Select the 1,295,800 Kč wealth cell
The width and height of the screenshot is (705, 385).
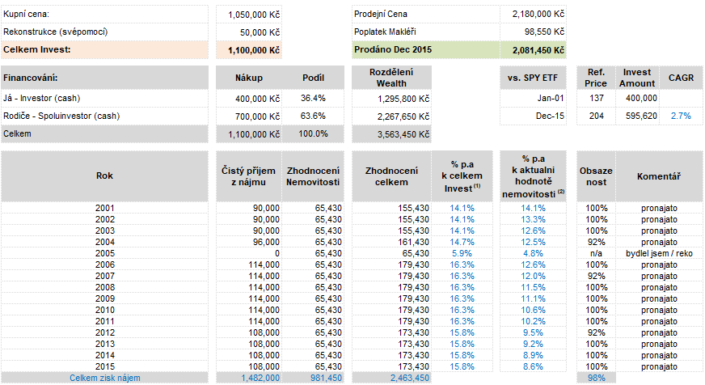(391, 99)
